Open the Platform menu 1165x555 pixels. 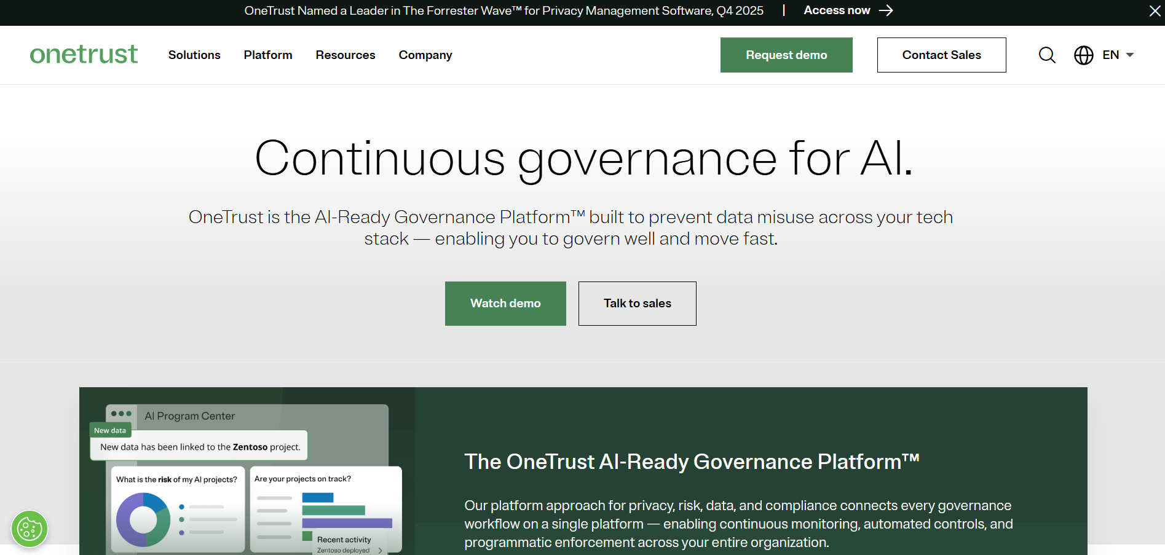[268, 55]
